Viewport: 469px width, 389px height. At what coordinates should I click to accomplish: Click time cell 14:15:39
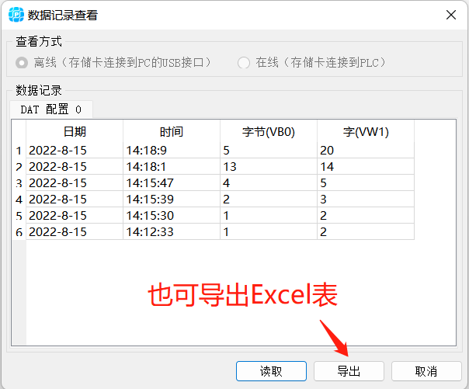pos(172,199)
